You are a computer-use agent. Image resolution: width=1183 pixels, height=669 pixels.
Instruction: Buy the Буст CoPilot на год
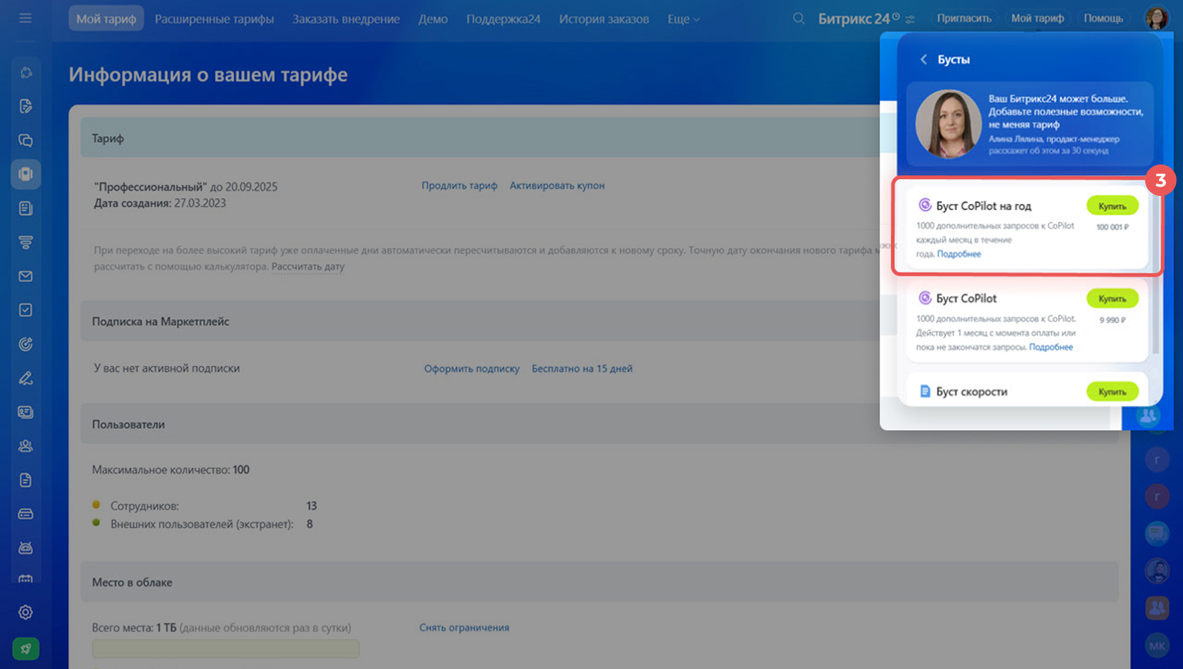click(x=1112, y=206)
